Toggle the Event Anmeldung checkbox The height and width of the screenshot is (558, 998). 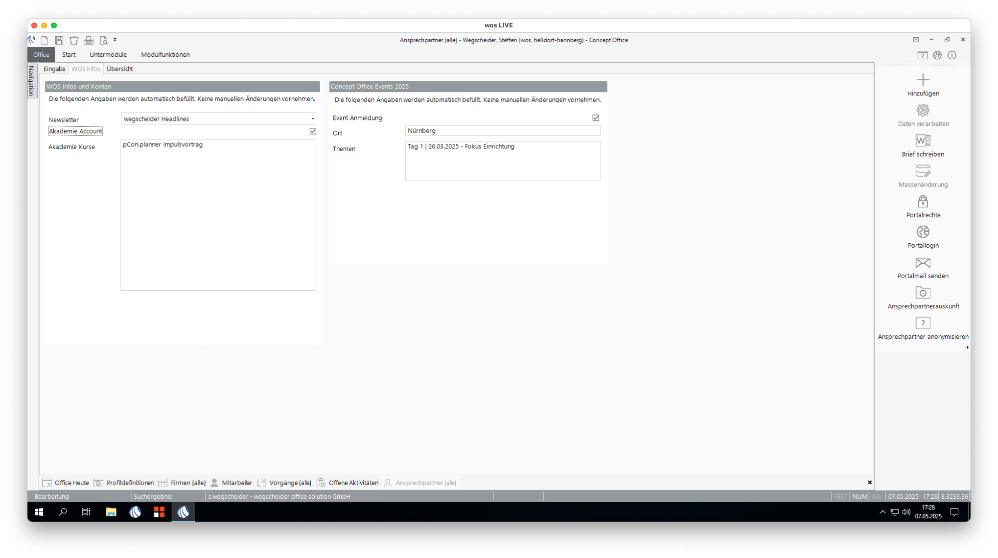coord(596,118)
